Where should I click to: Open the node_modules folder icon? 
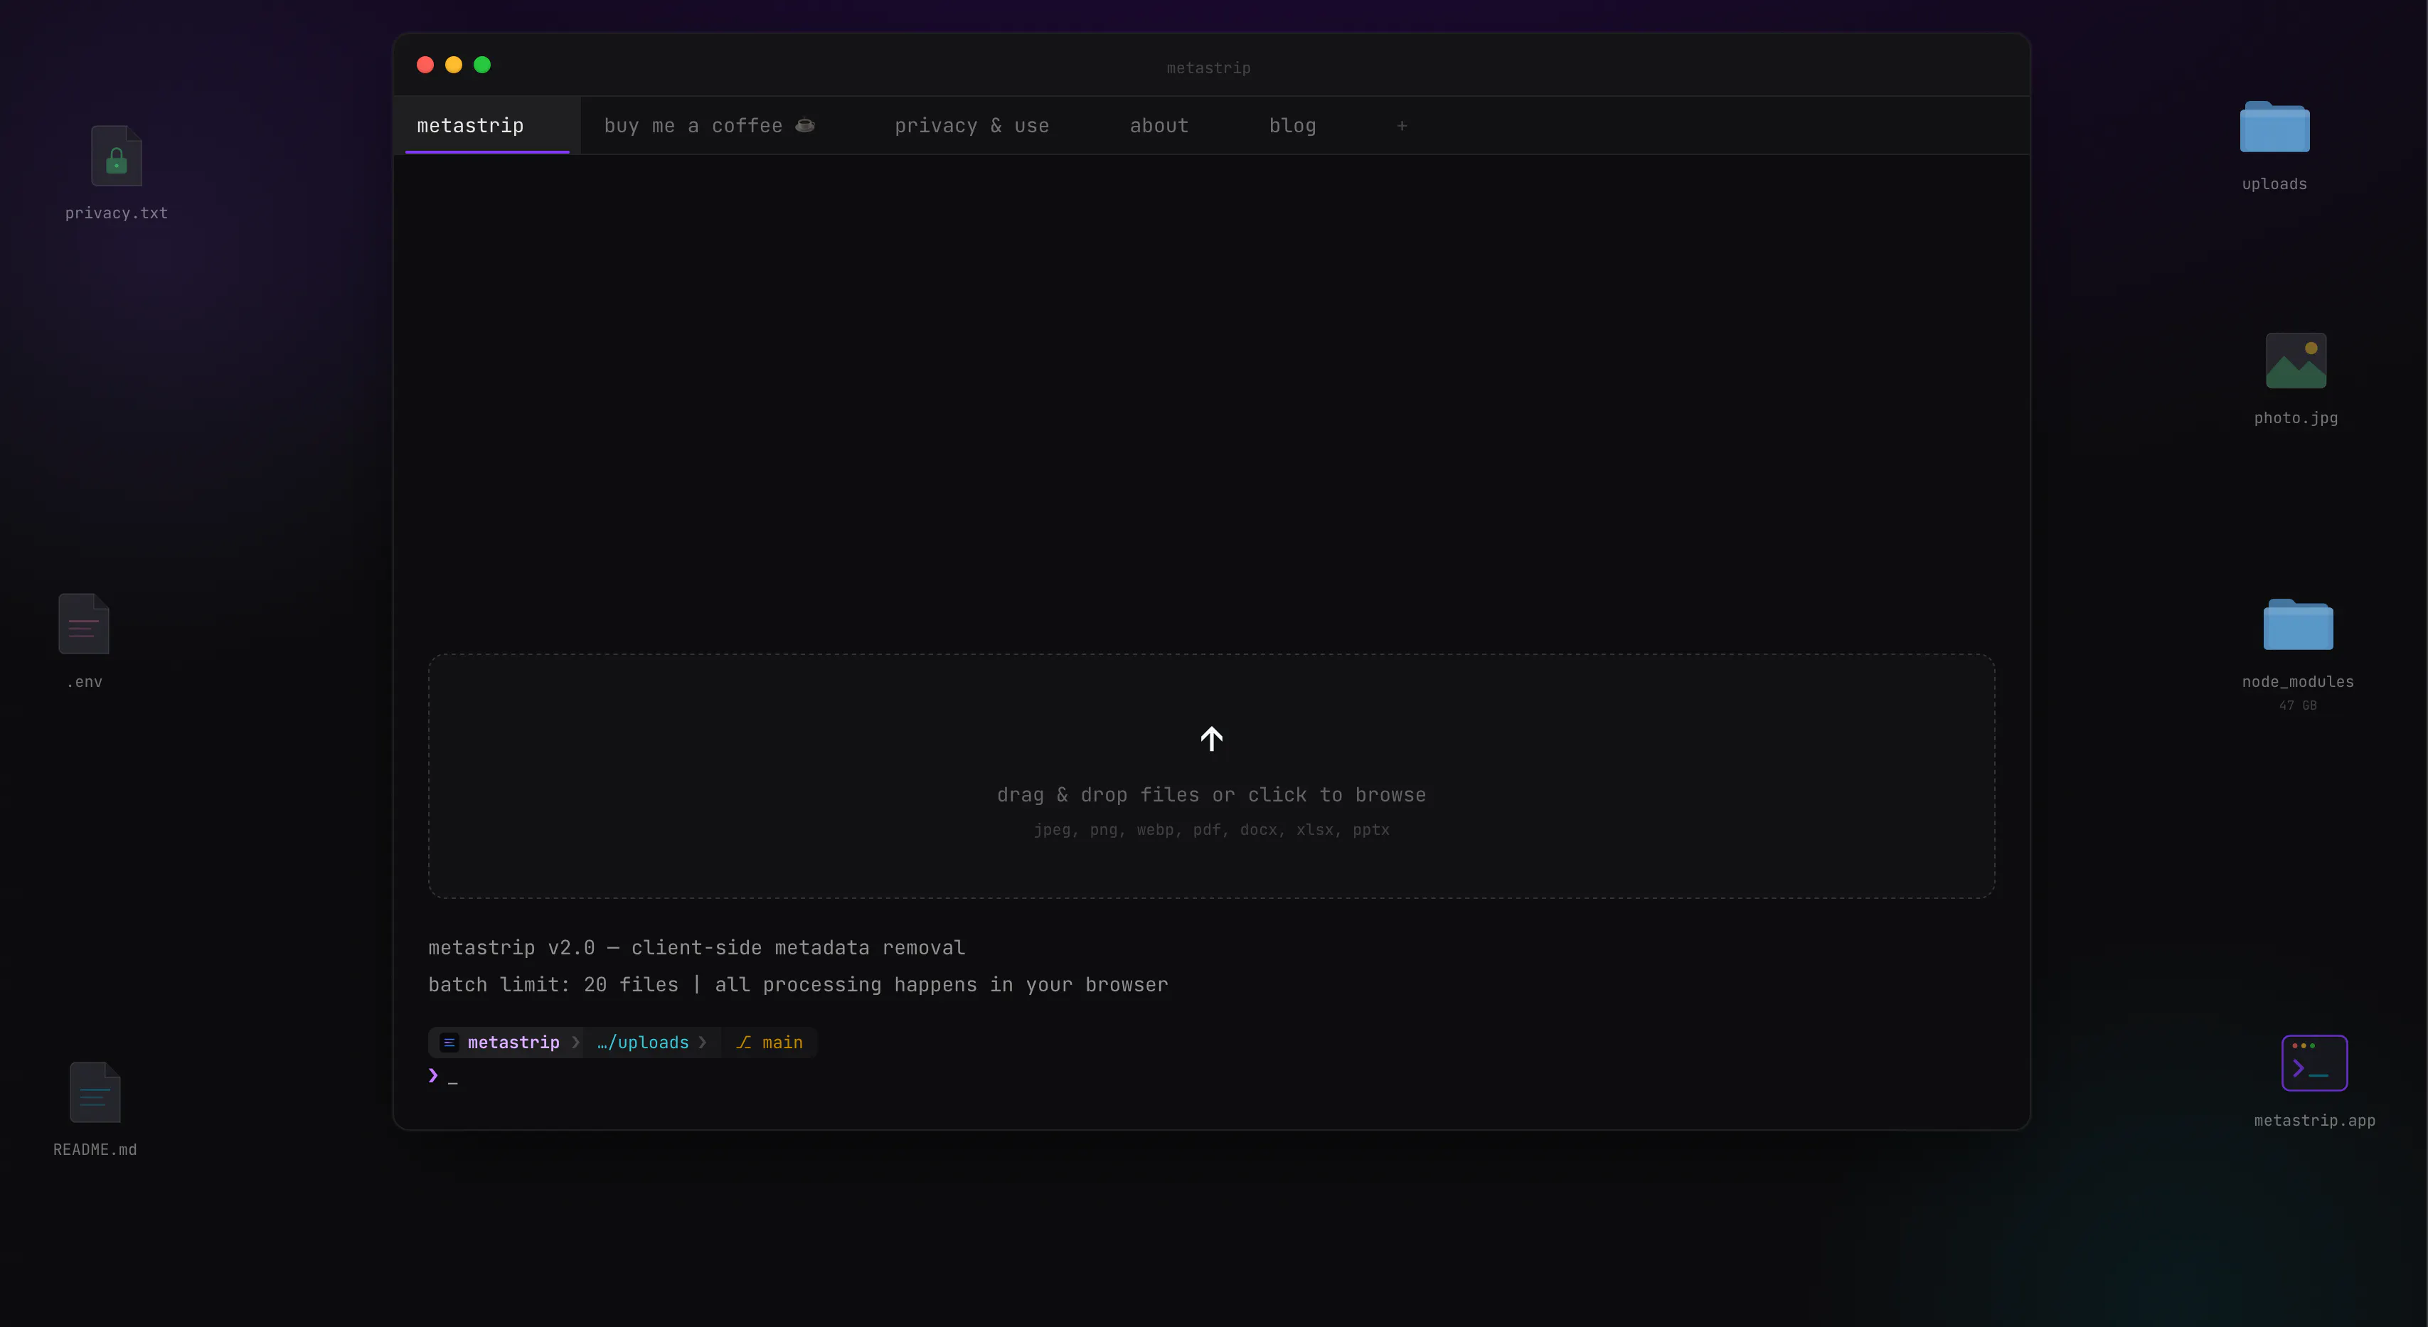click(2298, 625)
